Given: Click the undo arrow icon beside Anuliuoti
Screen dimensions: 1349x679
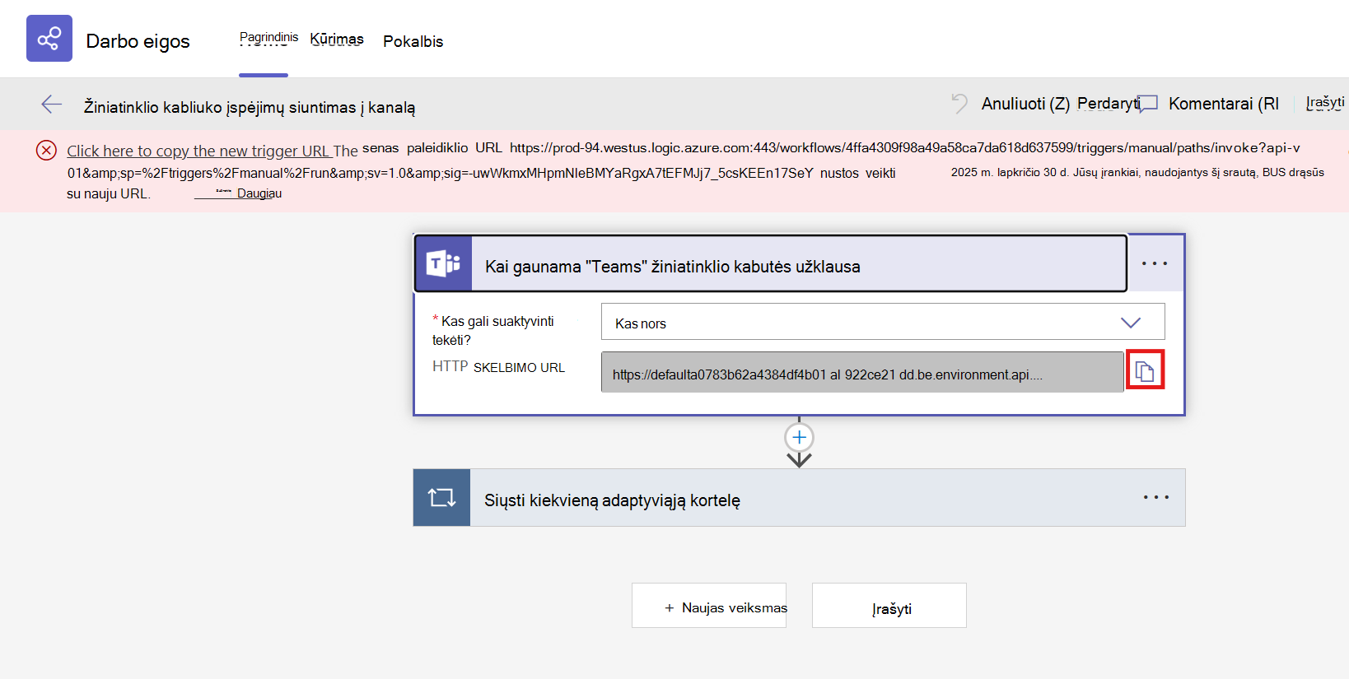Looking at the screenshot, I should point(960,103).
